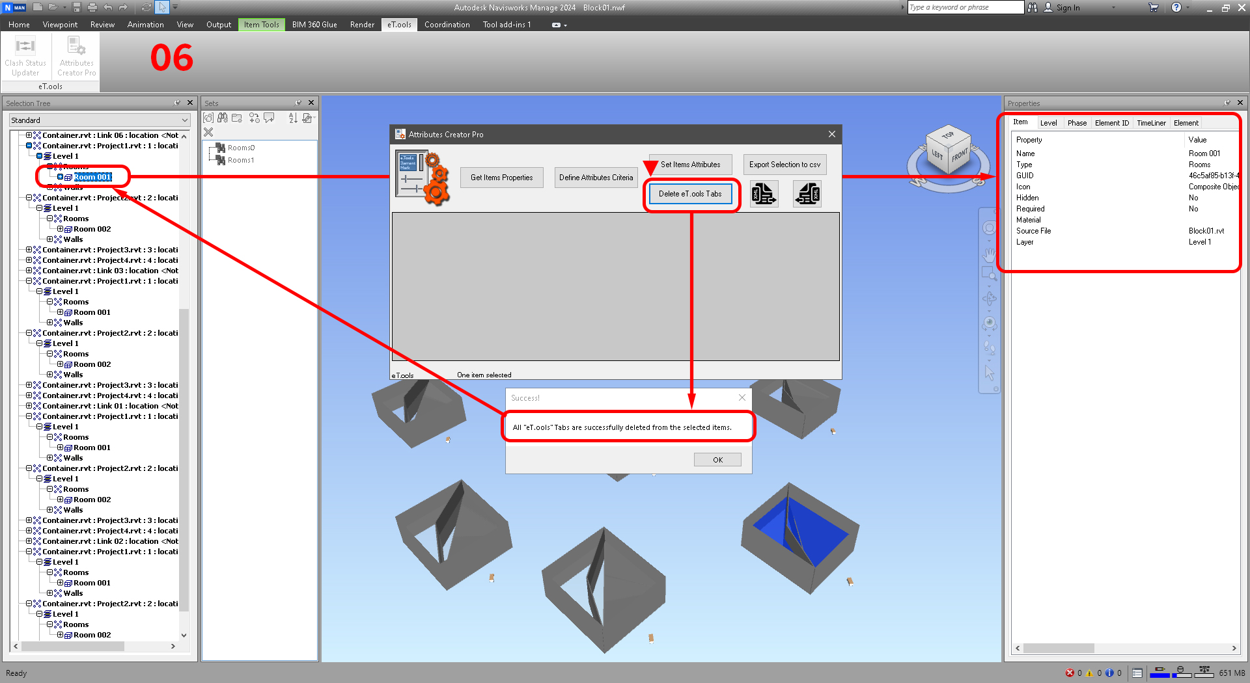Launch Attributes Creator Pro from the ribbon
This screenshot has height=683, width=1250.
[x=76, y=57]
